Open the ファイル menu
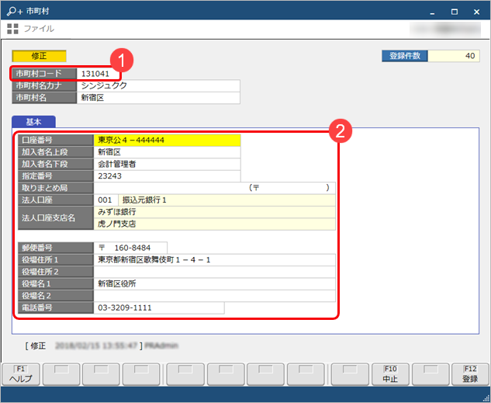 click(x=39, y=29)
